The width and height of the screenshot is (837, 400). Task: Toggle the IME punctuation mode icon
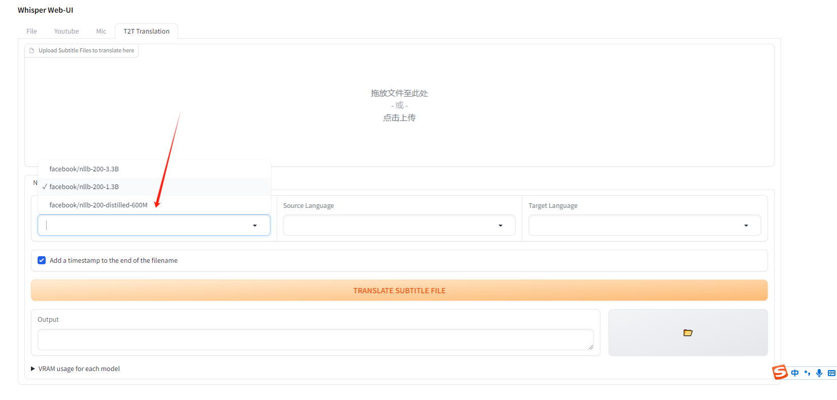[x=807, y=373]
